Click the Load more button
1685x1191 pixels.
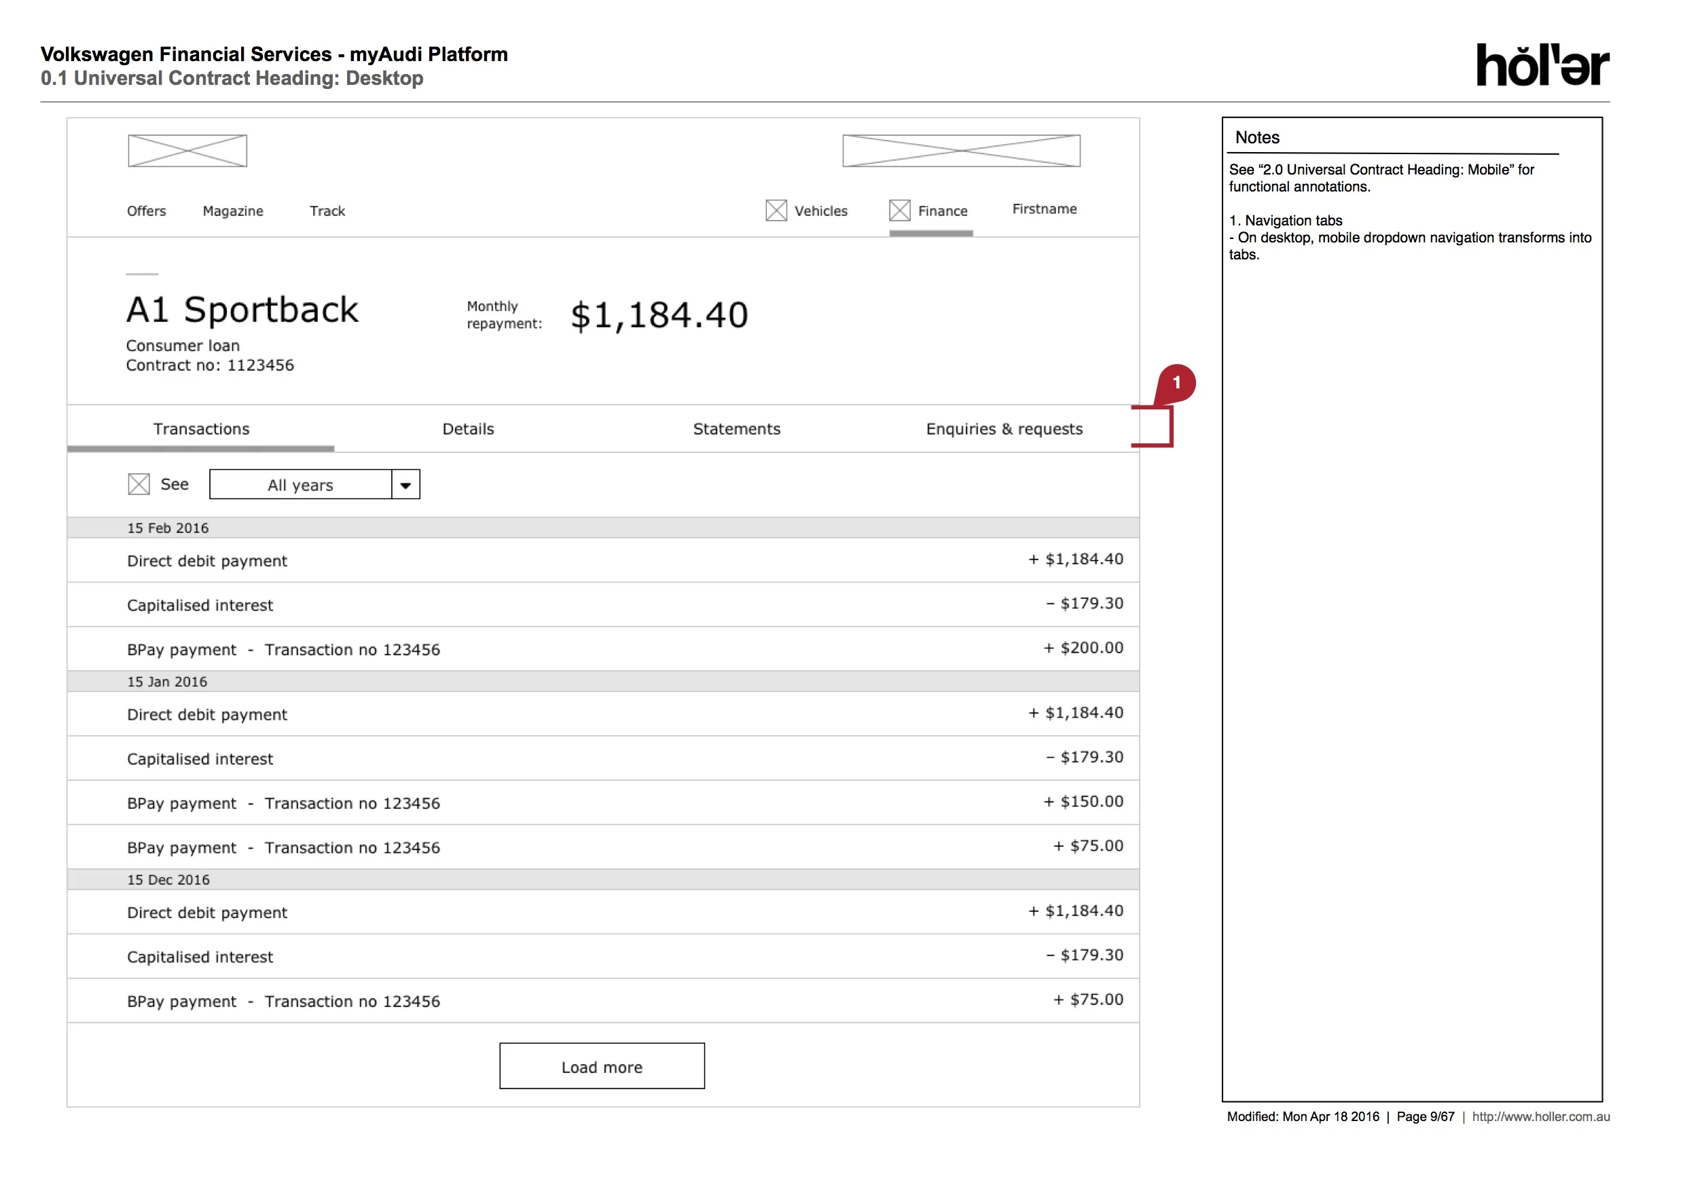[602, 1065]
